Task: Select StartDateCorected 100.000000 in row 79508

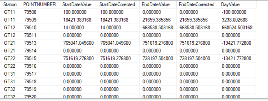Action: (118, 12)
